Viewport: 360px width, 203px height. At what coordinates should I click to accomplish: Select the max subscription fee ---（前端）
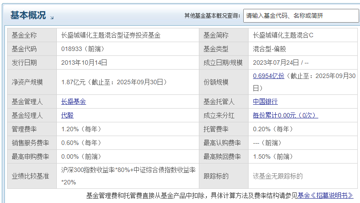point(267,143)
